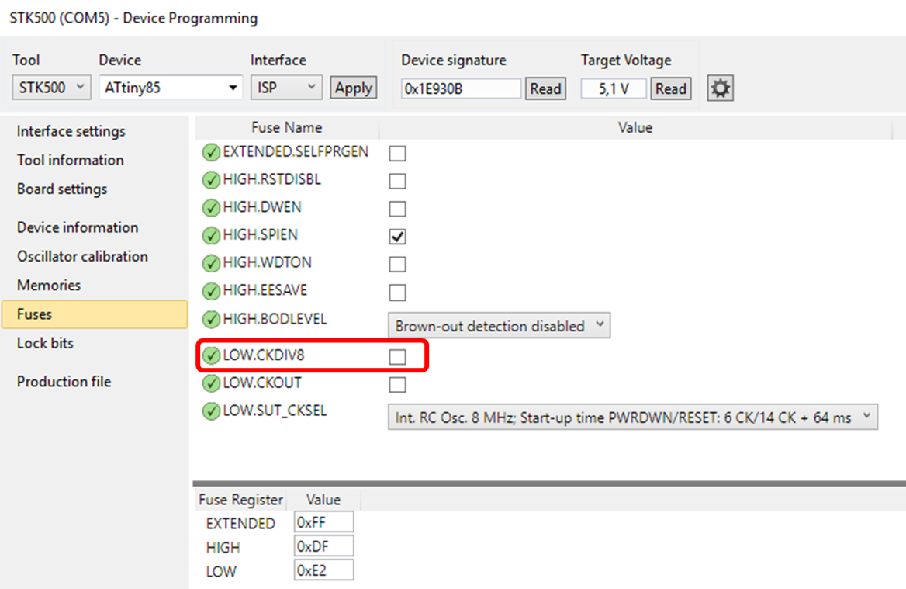The height and width of the screenshot is (589, 906).
Task: Open Tool information page
Action: pyautogui.click(x=71, y=160)
